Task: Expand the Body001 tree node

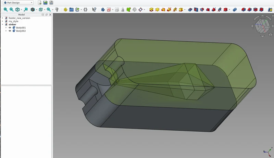Action: [x=6, y=28]
